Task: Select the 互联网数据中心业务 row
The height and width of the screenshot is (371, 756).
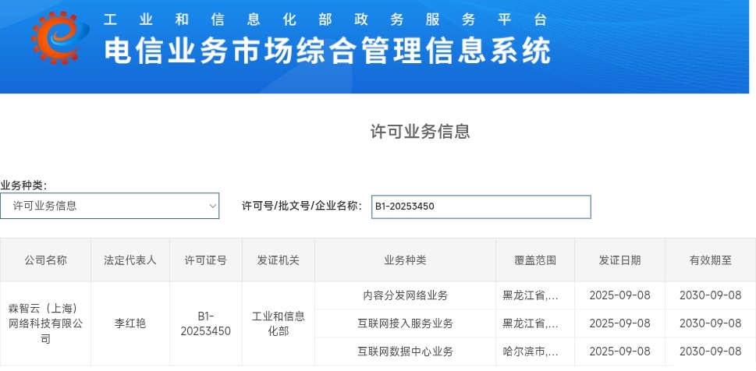Action: (405, 352)
